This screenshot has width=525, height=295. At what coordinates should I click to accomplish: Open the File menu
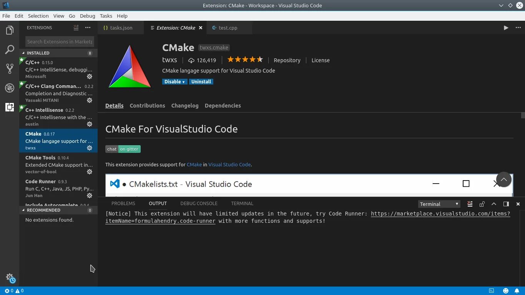6,16
